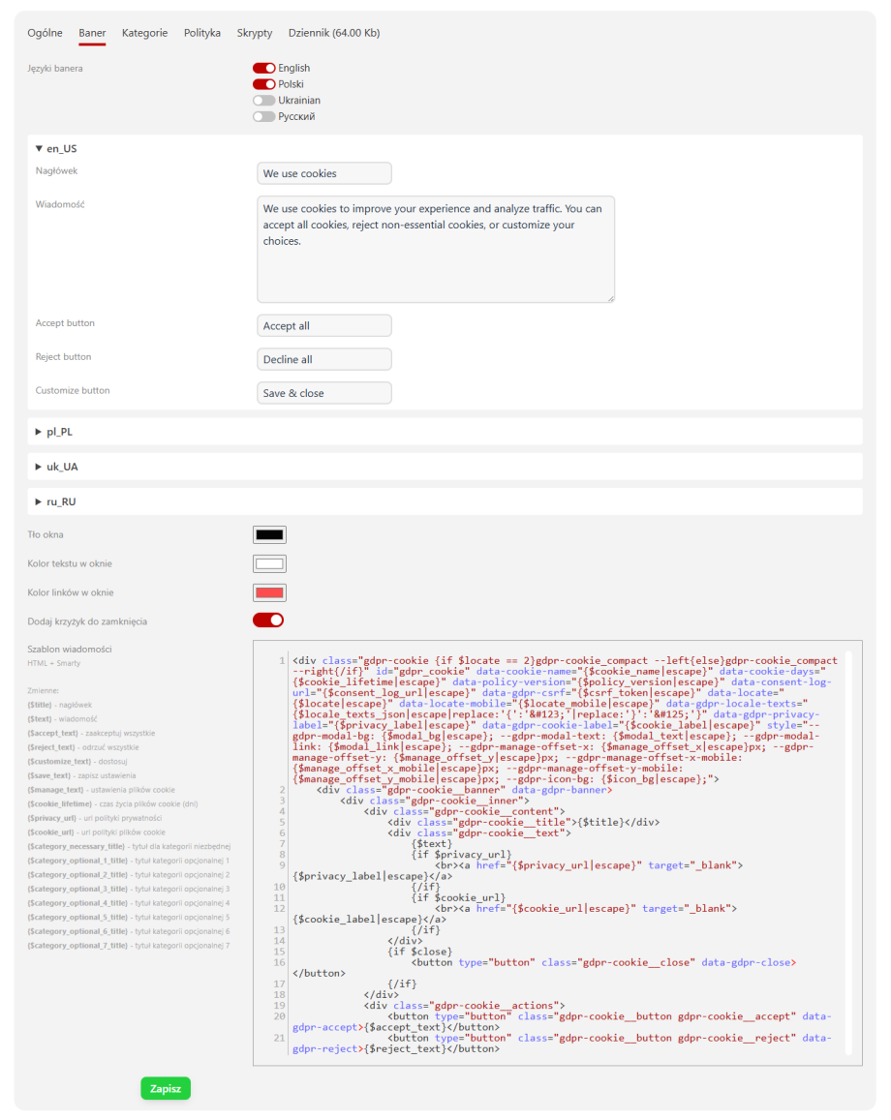Disable the English banner language toggle
This screenshot has width=891, height=1120.
click(263, 69)
